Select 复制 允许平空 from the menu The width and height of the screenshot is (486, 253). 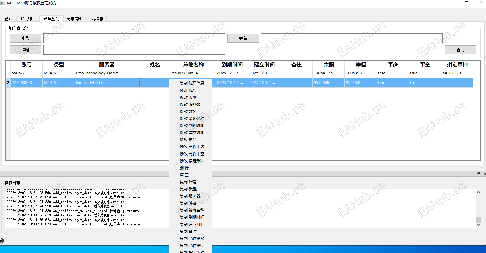click(x=190, y=245)
